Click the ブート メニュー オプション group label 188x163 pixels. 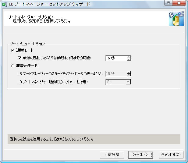pos(27,44)
